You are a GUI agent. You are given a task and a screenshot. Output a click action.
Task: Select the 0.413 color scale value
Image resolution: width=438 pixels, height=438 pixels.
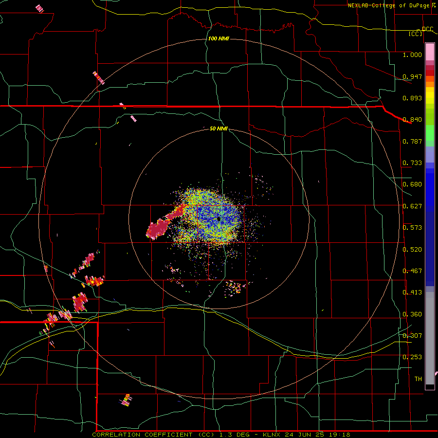tap(412, 292)
